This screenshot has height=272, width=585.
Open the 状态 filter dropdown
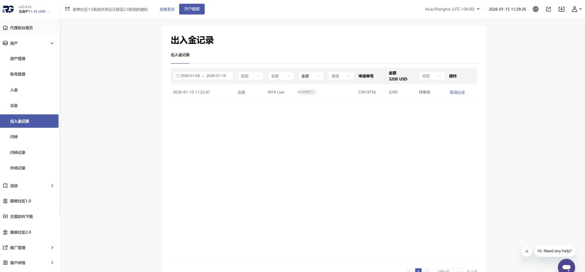pyautogui.click(x=432, y=76)
